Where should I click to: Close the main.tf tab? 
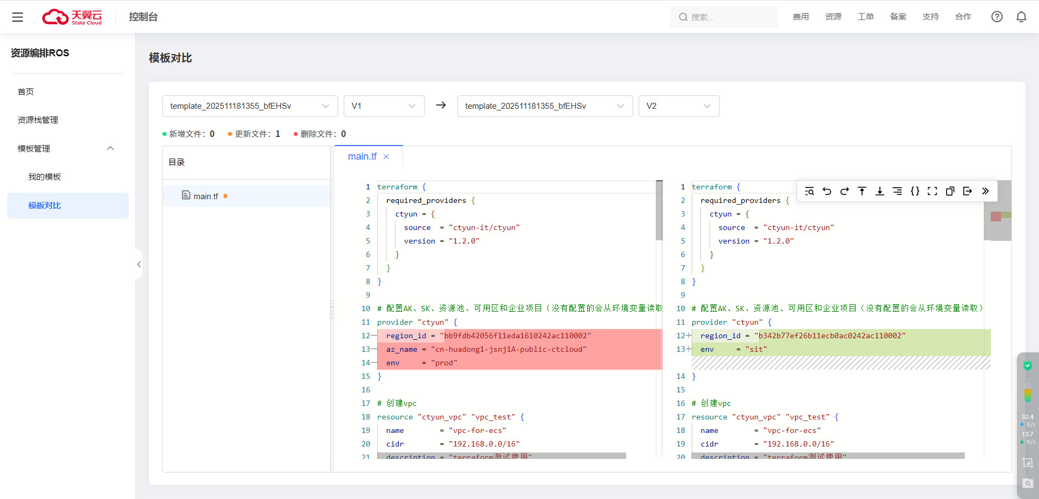pos(386,157)
